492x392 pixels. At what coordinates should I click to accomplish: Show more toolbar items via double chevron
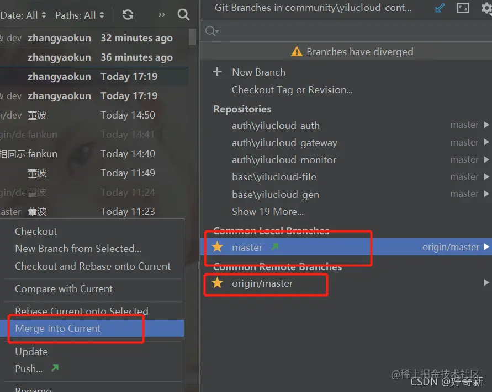pyautogui.click(x=162, y=15)
